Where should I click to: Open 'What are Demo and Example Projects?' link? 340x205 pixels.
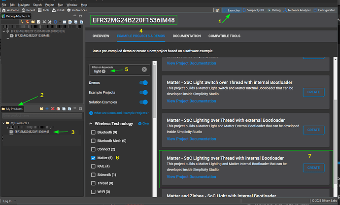[121, 113]
